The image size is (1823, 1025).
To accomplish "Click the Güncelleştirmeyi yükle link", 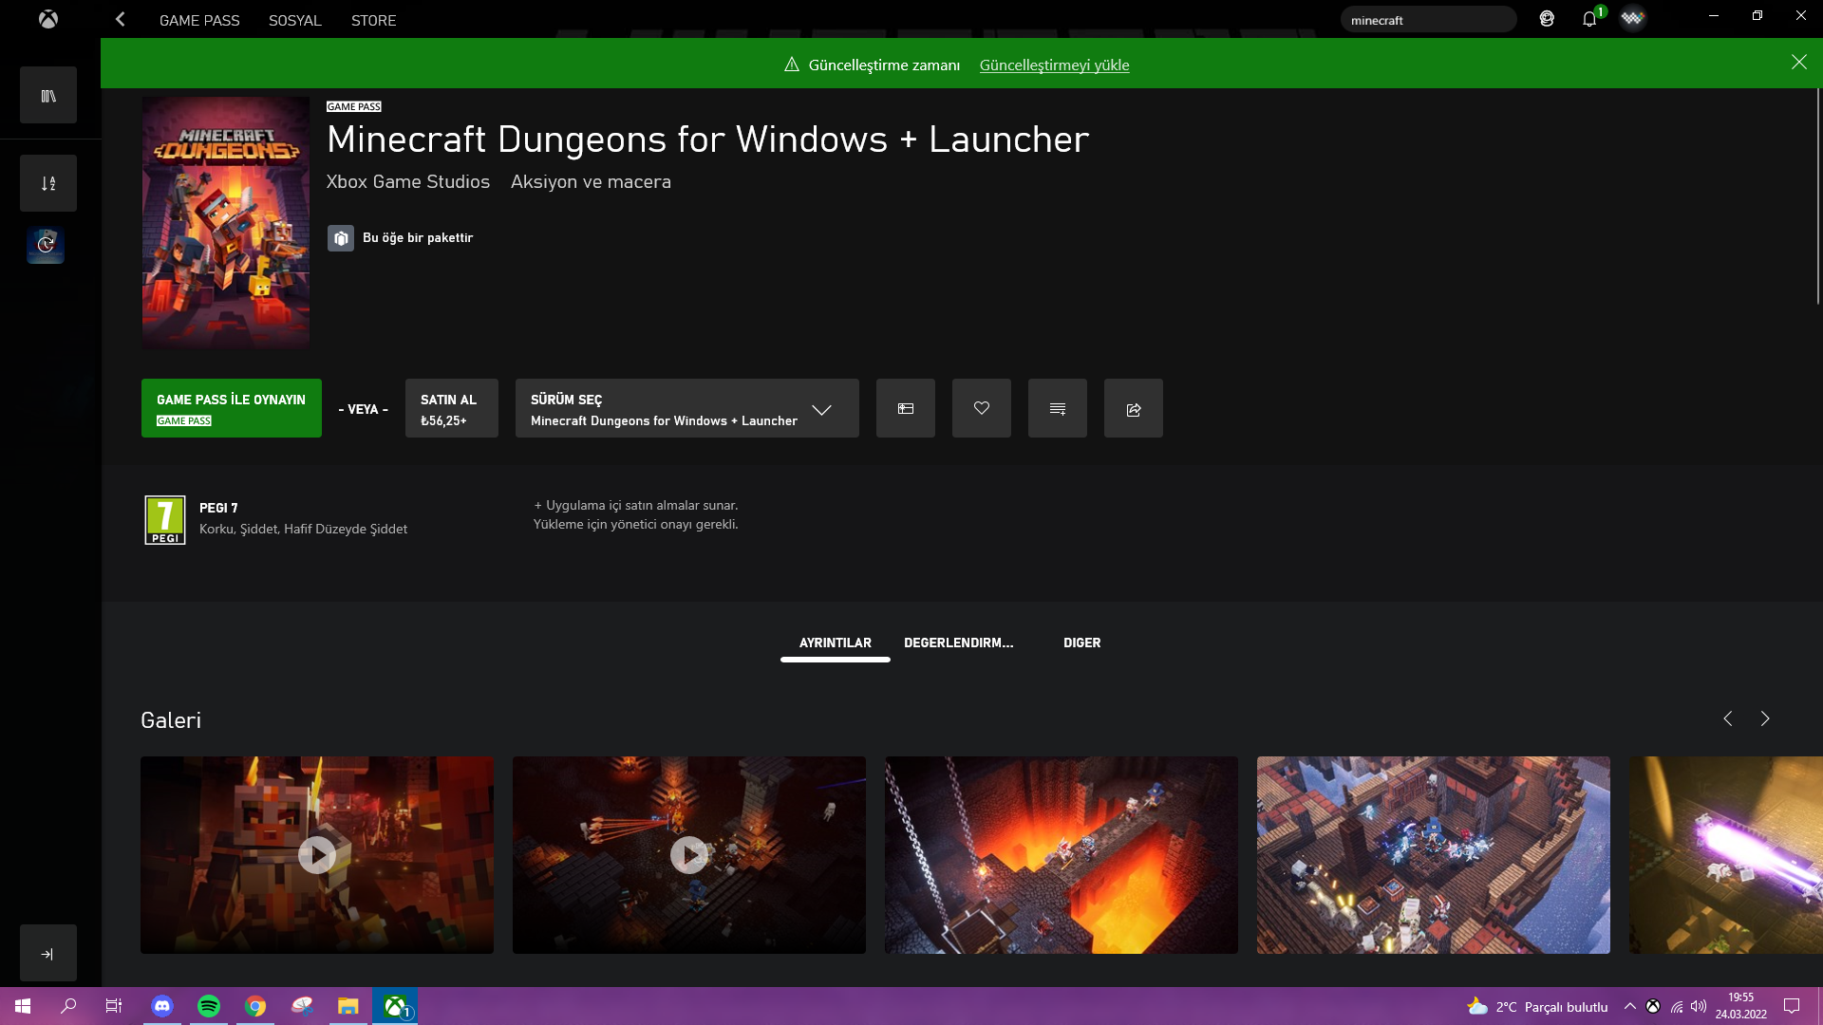I will point(1054,65).
